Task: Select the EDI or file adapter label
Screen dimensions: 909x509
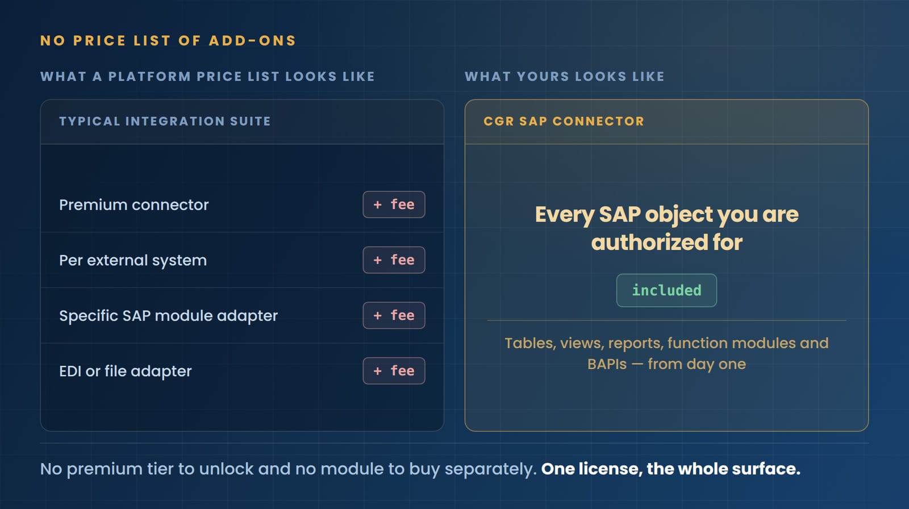Action: pos(126,371)
